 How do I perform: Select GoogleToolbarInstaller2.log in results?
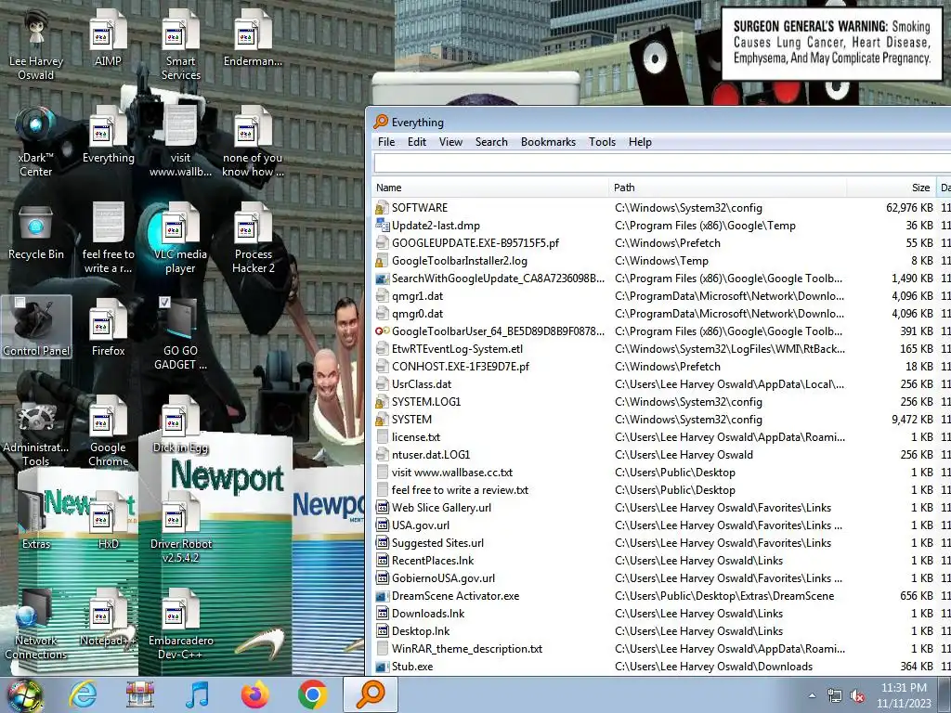(661, 261)
